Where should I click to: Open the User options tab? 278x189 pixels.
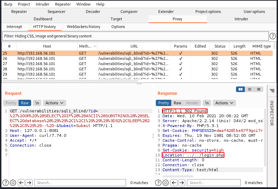click(254, 12)
